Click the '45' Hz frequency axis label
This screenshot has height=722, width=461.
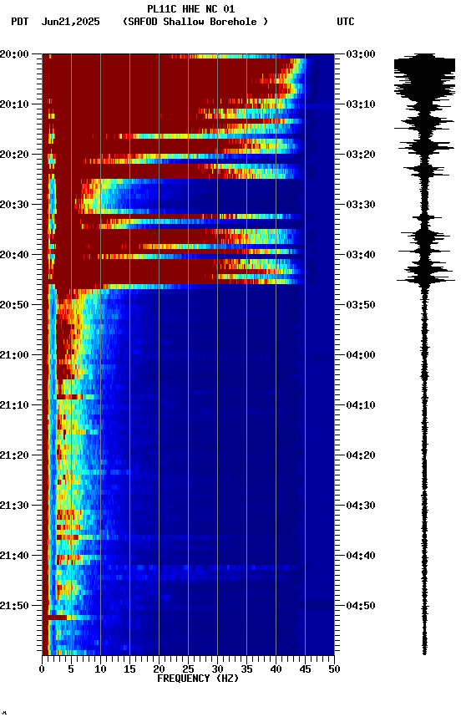click(305, 669)
